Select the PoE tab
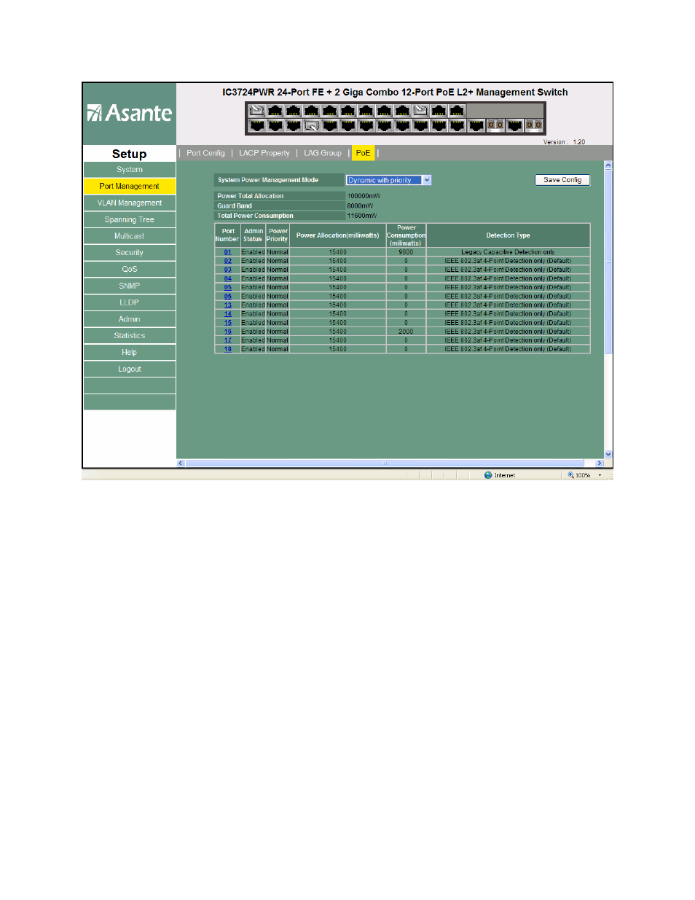Viewport: 695px width, 900px height. (363, 153)
